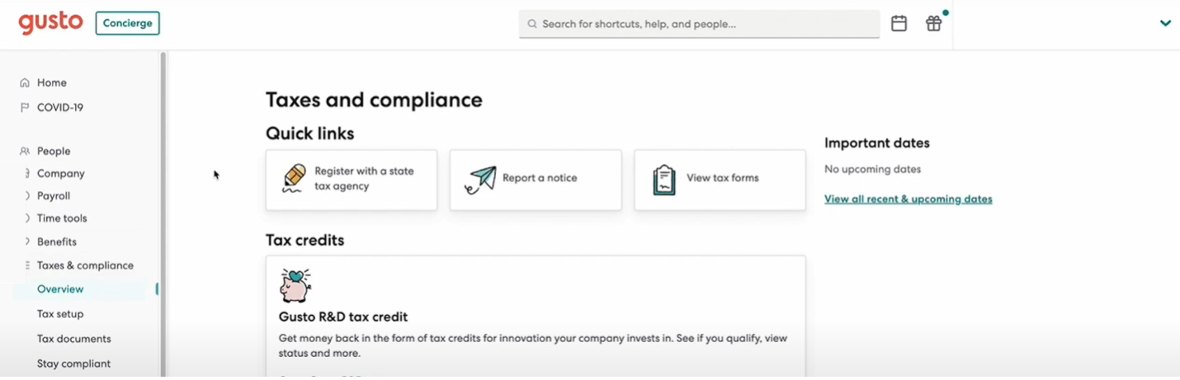Click the pencil Register with state icon

click(294, 178)
